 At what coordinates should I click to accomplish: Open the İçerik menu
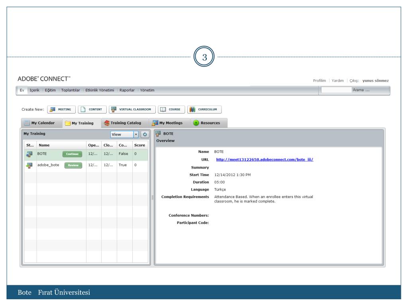(34, 90)
